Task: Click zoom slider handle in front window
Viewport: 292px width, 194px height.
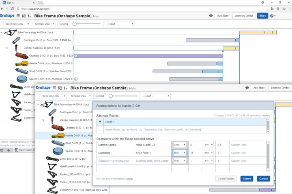Action: click(x=111, y=96)
